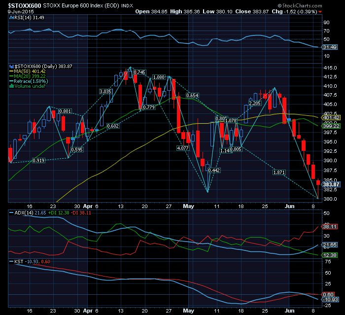Click the red 38.11 axis value tag
Viewport: 345px width, 315px height.
pyautogui.click(x=330, y=226)
